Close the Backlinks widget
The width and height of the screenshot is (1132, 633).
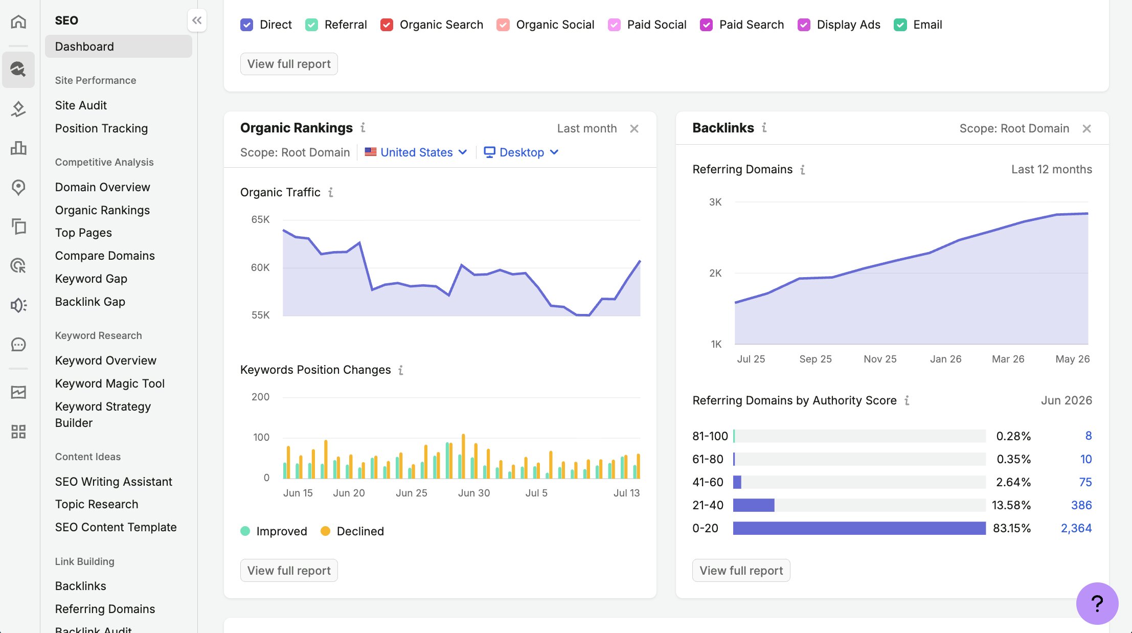pos(1086,128)
